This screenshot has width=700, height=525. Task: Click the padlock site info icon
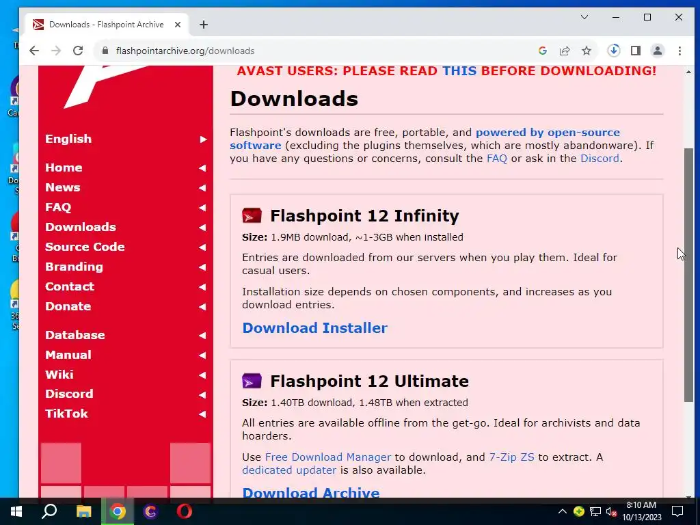[105, 51]
